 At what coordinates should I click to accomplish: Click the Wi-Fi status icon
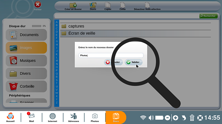pyautogui.click(x=143, y=118)
